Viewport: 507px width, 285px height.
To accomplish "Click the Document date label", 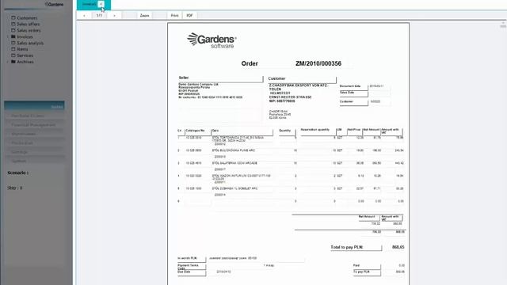I will click(350, 86).
